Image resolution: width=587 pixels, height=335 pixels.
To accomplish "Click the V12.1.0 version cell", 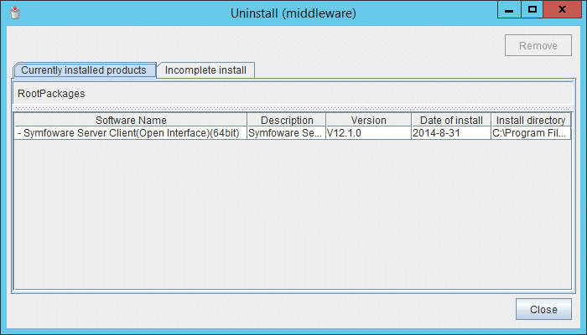I will coord(368,133).
